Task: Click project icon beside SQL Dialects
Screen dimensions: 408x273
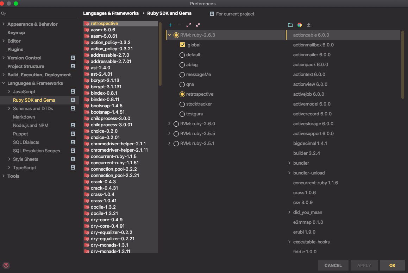Action: (73, 142)
